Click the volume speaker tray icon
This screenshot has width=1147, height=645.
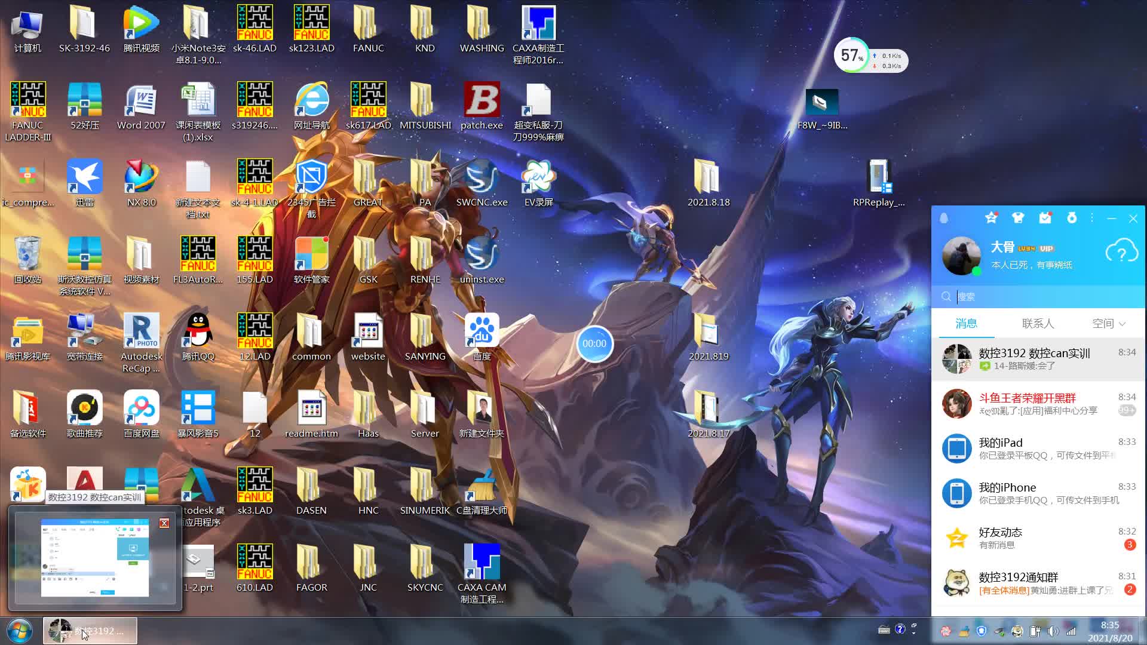(x=1053, y=631)
